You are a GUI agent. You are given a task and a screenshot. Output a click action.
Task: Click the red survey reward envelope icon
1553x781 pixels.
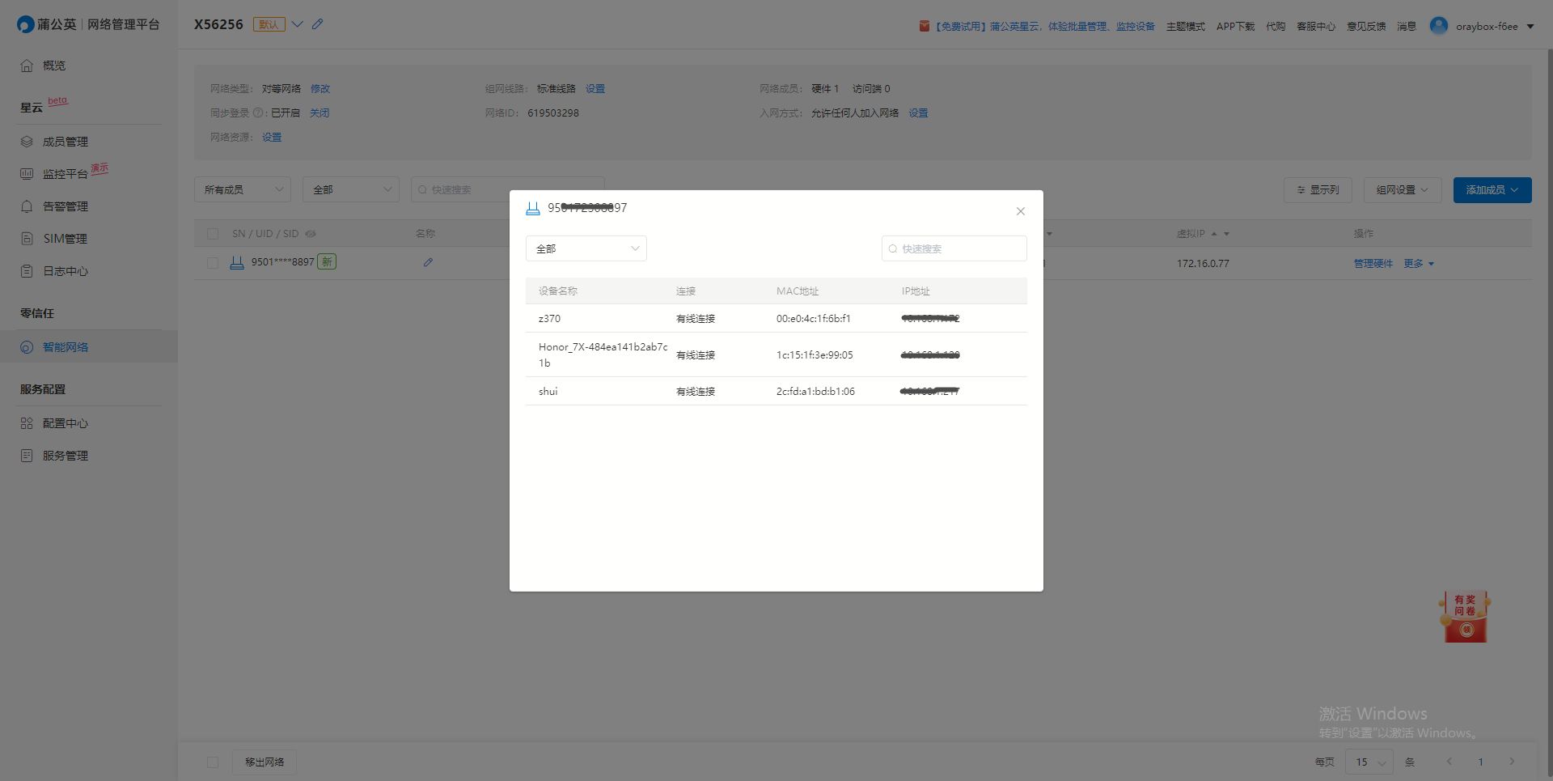(1465, 618)
